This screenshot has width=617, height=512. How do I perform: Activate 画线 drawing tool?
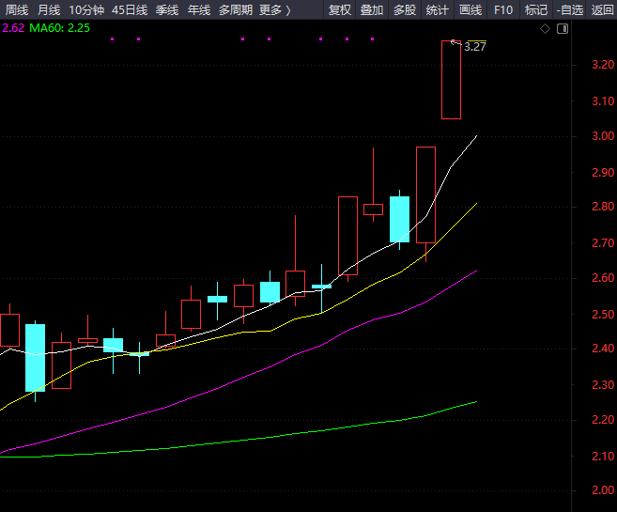pos(470,9)
